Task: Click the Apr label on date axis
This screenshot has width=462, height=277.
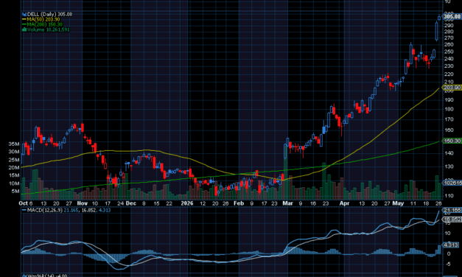Action: coord(344,203)
